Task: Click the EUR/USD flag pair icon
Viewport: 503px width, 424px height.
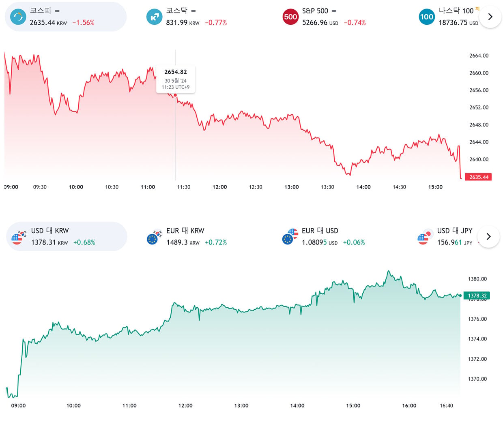Action: point(290,237)
